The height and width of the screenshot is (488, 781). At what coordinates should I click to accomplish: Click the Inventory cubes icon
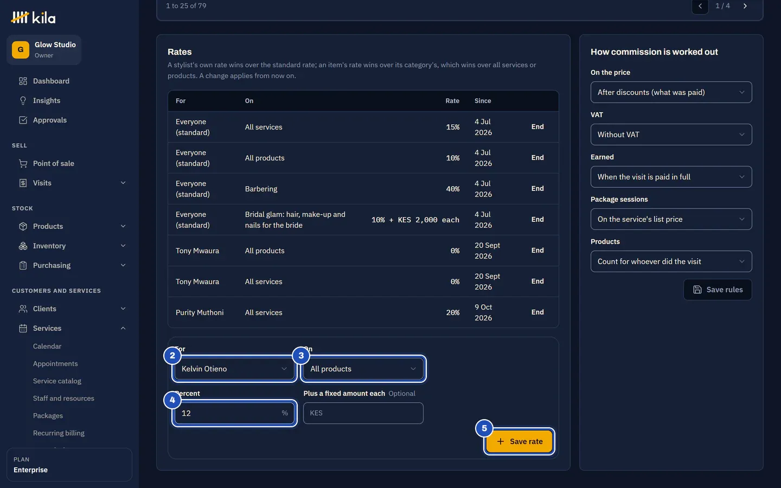(23, 246)
